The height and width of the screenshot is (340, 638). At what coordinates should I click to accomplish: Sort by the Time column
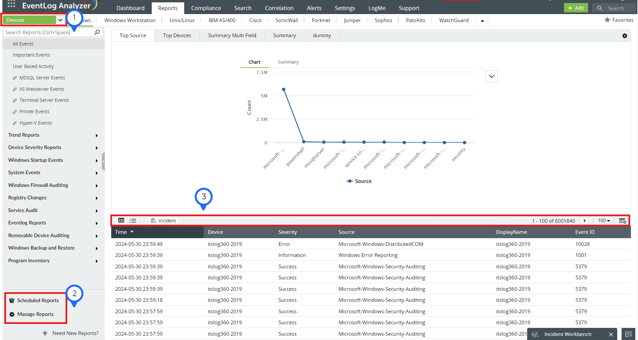click(157, 232)
